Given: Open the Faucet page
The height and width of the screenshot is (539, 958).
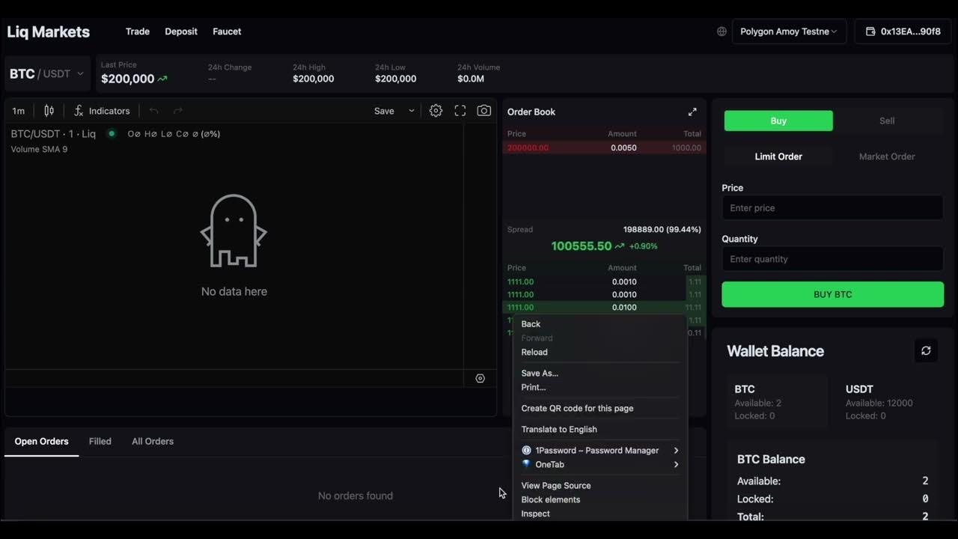Looking at the screenshot, I should click(226, 31).
